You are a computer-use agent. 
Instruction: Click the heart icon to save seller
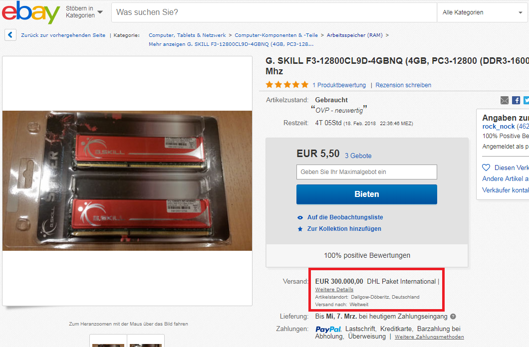click(486, 168)
